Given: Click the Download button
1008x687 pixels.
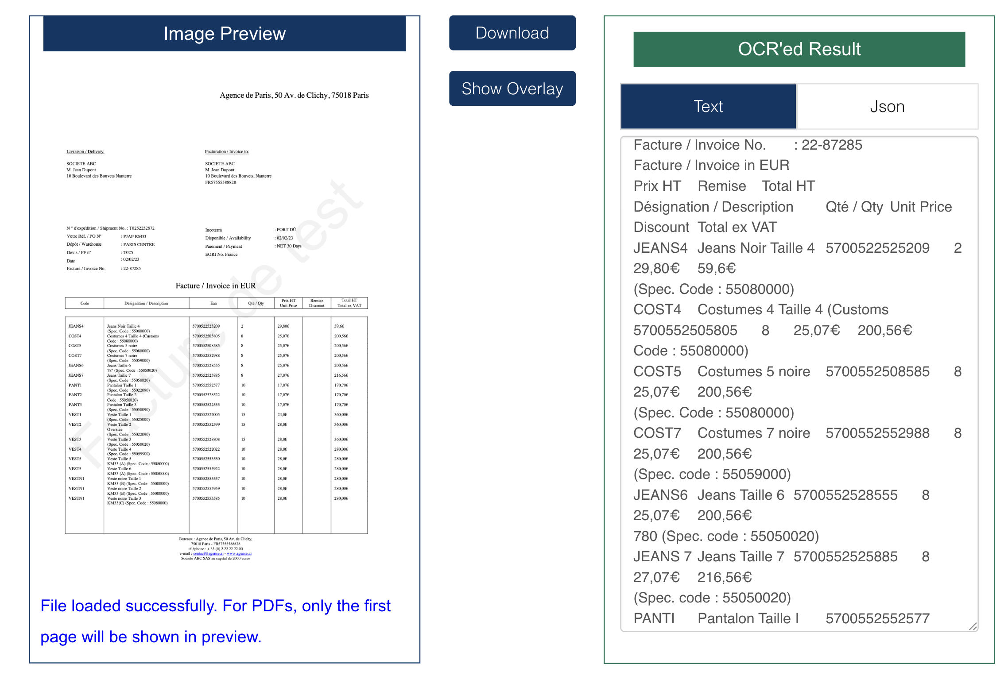Looking at the screenshot, I should point(512,33).
